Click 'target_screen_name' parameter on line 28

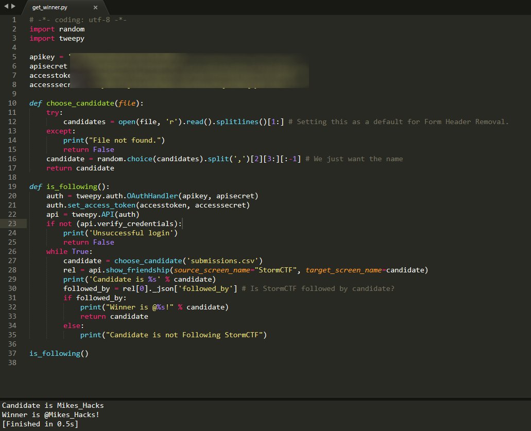click(344, 270)
